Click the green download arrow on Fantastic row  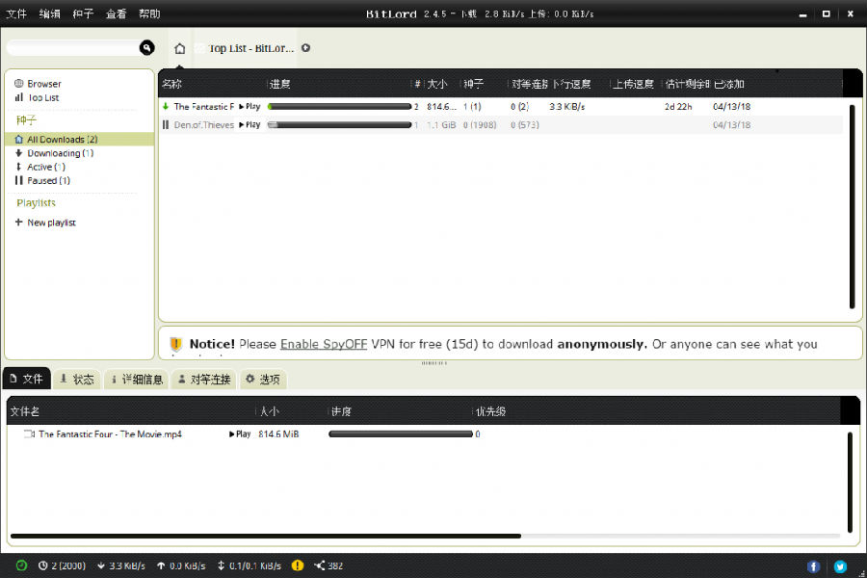point(166,106)
